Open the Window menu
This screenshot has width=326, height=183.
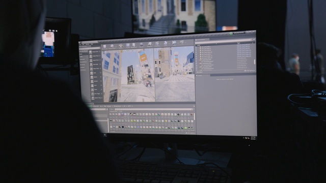click(x=87, y=44)
